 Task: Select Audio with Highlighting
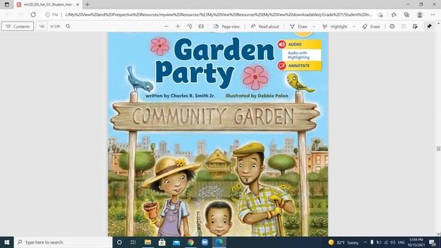pos(298,55)
